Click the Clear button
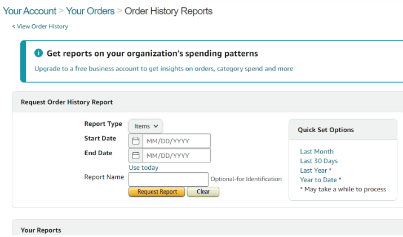 tap(203, 192)
